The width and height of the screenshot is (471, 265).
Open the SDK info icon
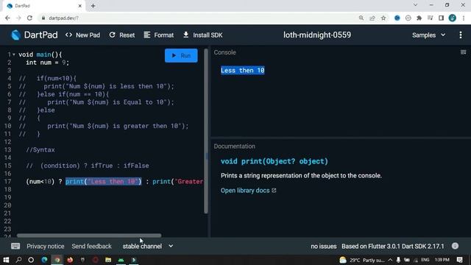point(455,246)
